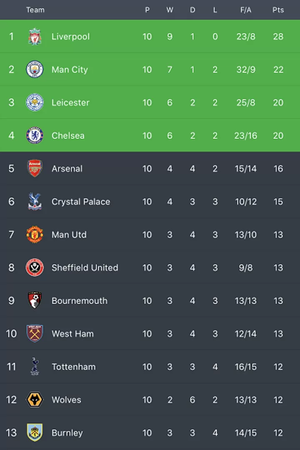300x450 pixels.
Task: Open the Tottenham cockerel crest
Action: 35,366
